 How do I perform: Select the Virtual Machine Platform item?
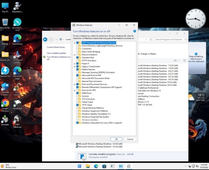93,108
